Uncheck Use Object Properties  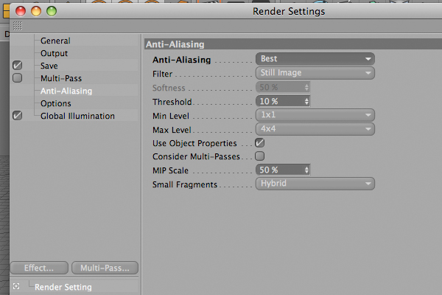259,143
